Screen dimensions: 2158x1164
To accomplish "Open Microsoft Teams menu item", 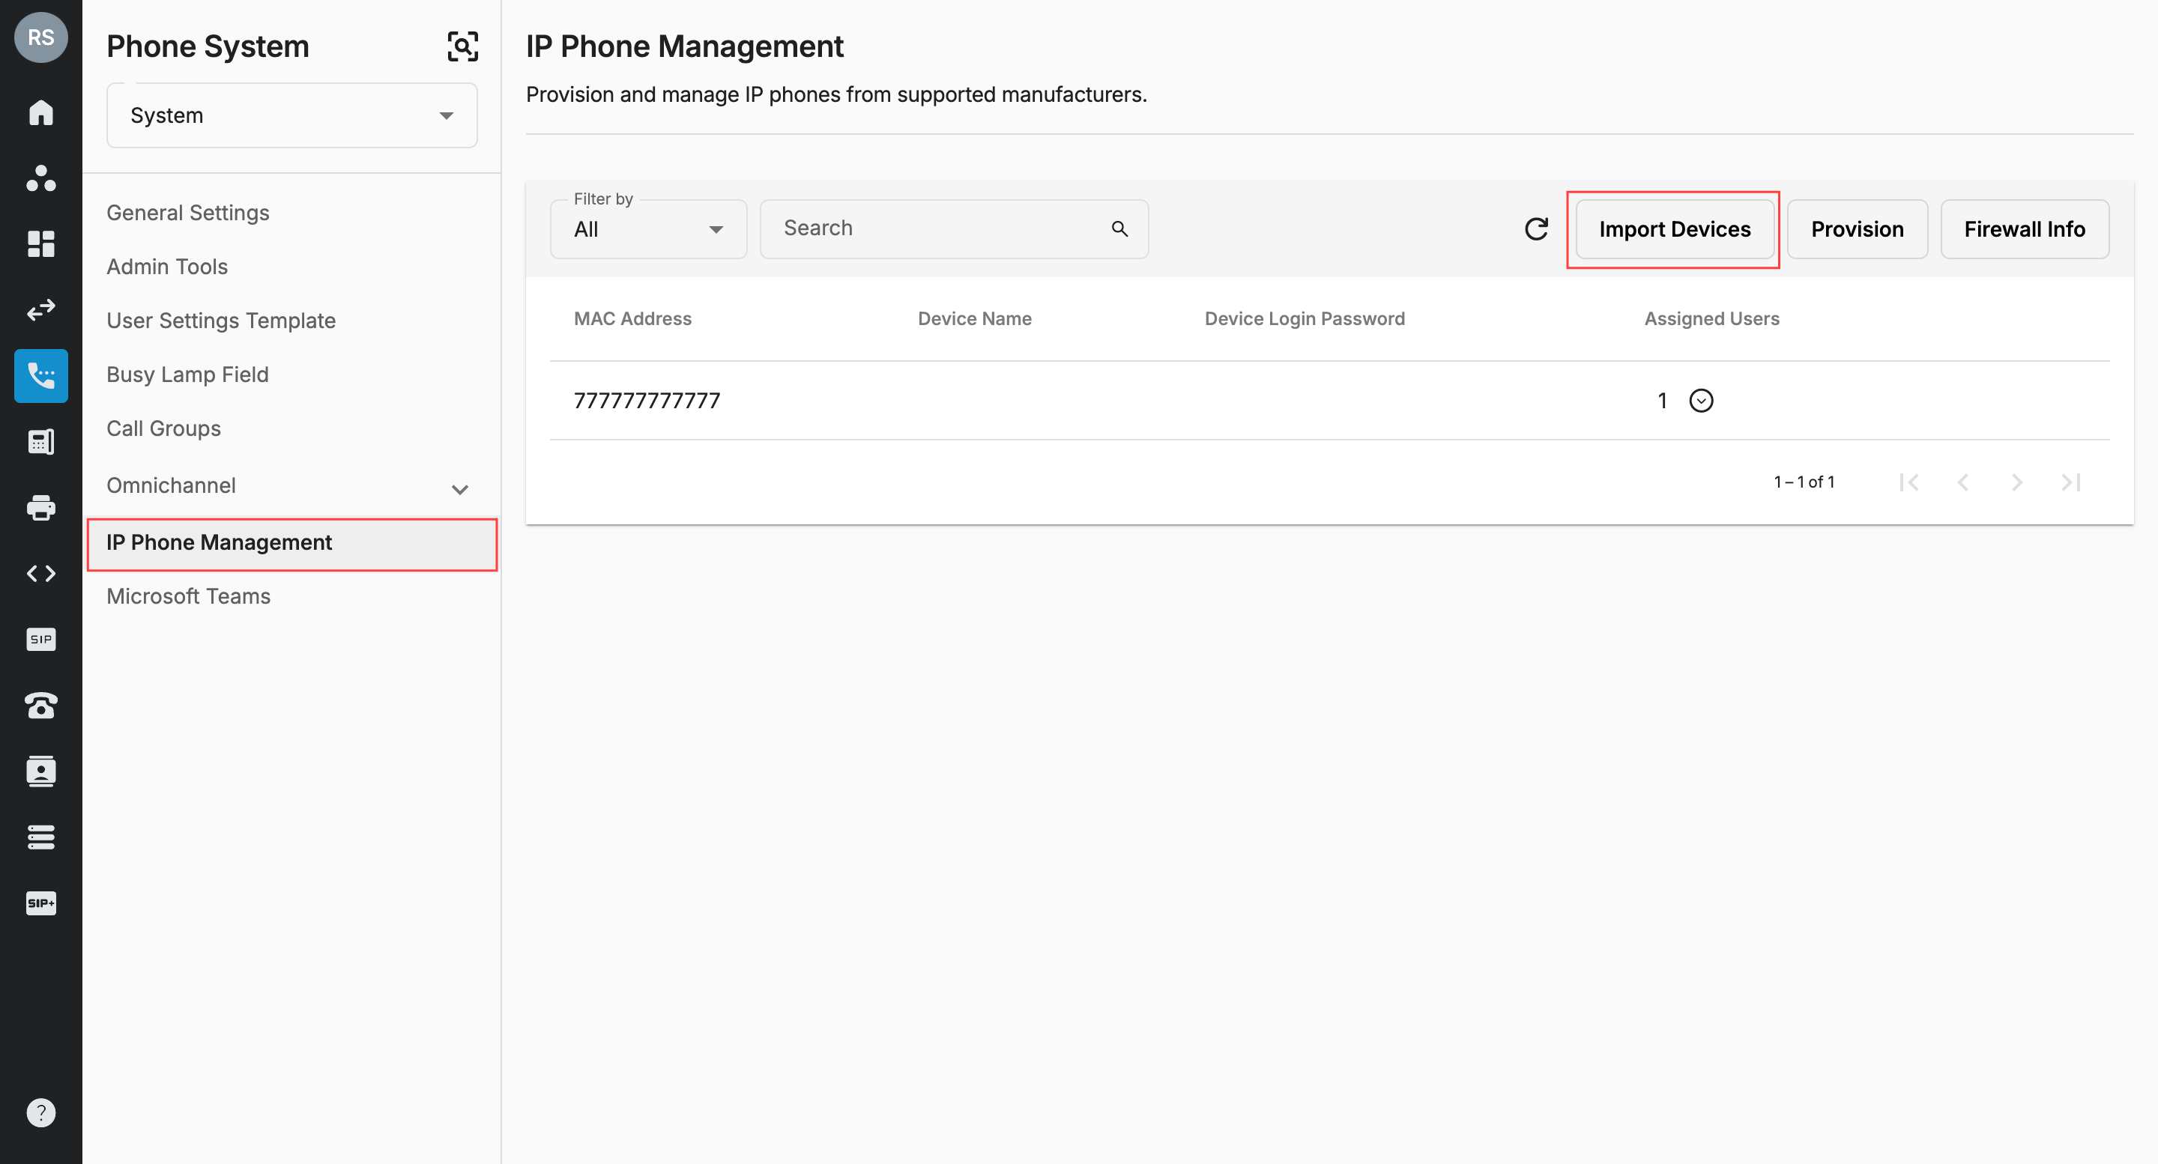I will click(x=187, y=596).
